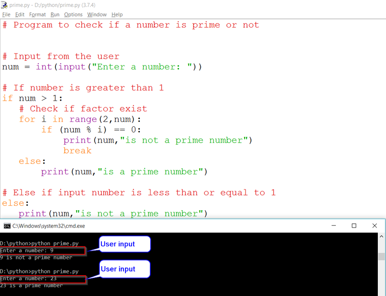Minimize the command prompt window
Viewport: 386px width, 296px height.
pyautogui.click(x=333, y=226)
